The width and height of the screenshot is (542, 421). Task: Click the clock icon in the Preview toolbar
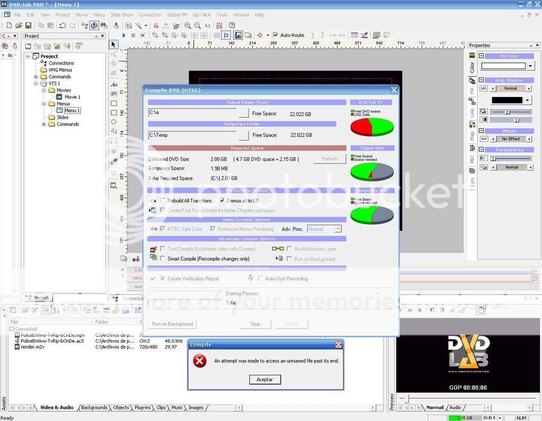pyautogui.click(x=481, y=310)
